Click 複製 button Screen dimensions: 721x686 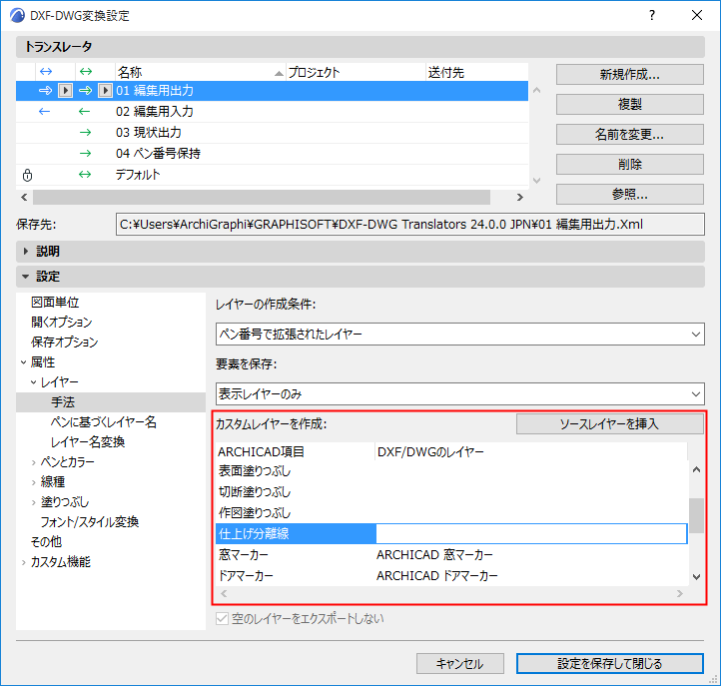(629, 105)
